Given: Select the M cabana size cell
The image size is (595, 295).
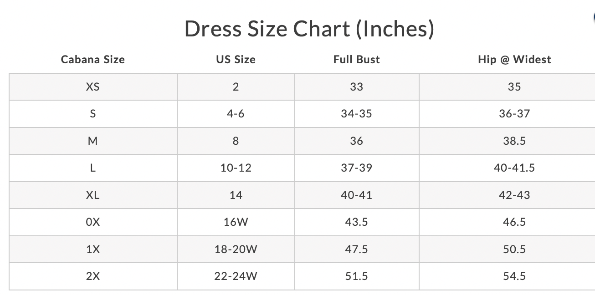Looking at the screenshot, I should (93, 141).
